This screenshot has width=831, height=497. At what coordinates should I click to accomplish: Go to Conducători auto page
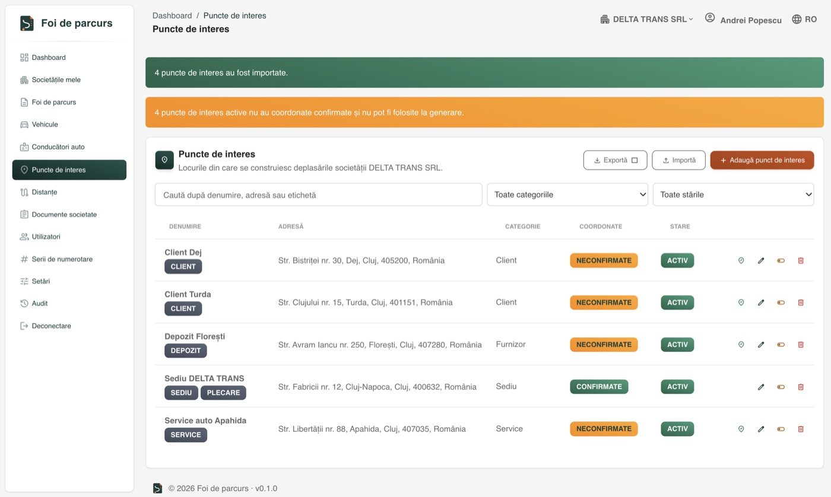click(x=69, y=147)
